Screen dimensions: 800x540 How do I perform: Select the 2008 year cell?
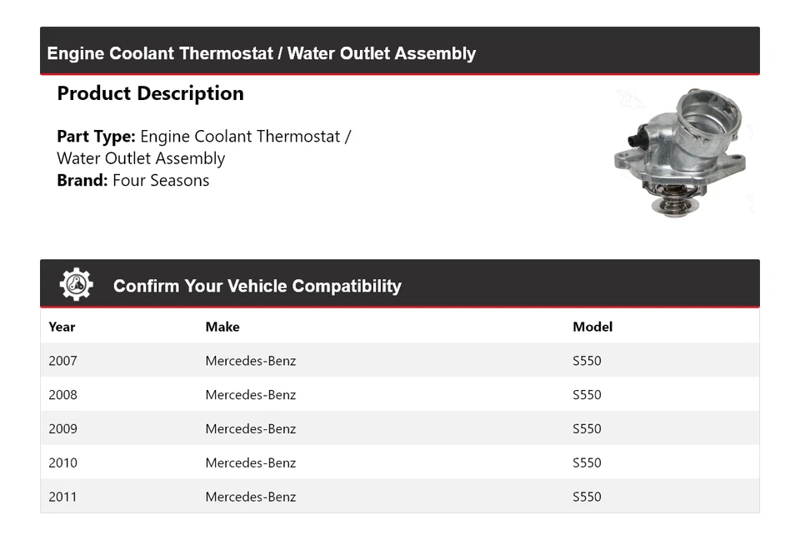(62, 395)
